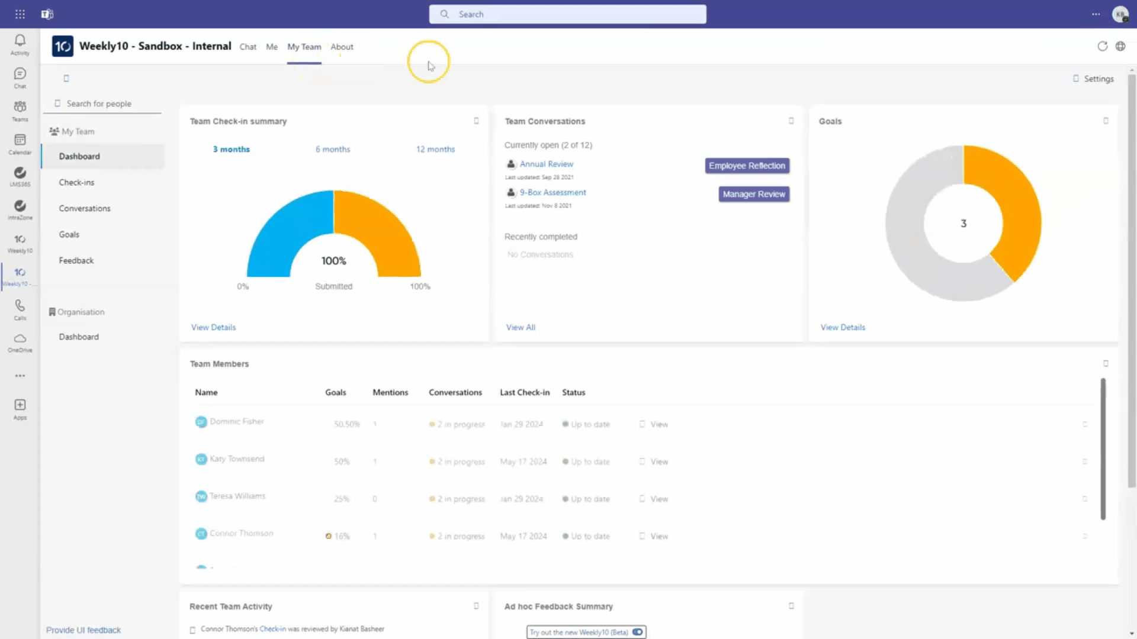This screenshot has height=639, width=1137.
Task: Click the Search for people field
Action: 107,104
